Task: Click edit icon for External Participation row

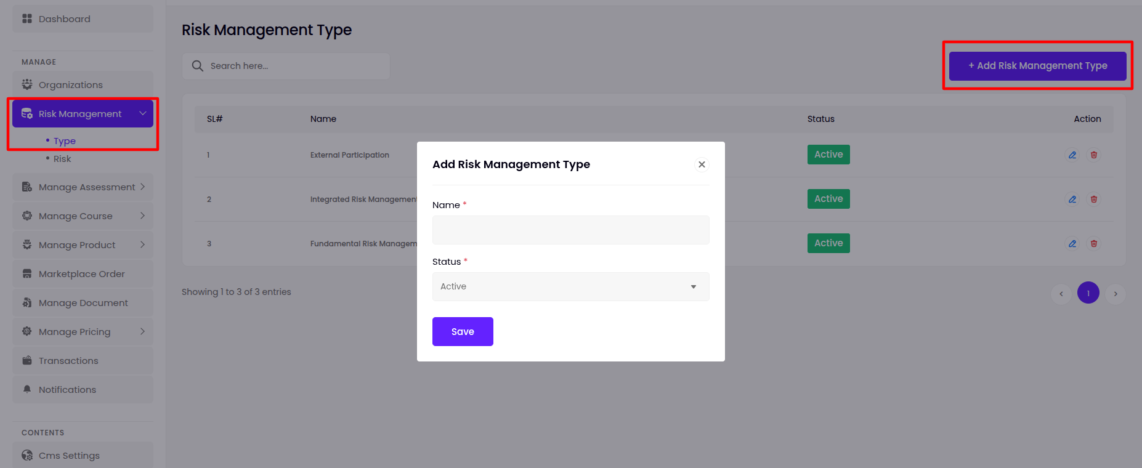Action: pos(1072,155)
